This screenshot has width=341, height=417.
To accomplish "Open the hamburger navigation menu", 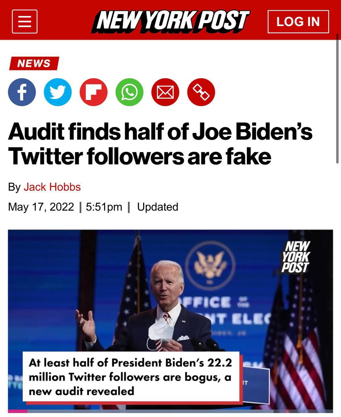I will [24, 22].
